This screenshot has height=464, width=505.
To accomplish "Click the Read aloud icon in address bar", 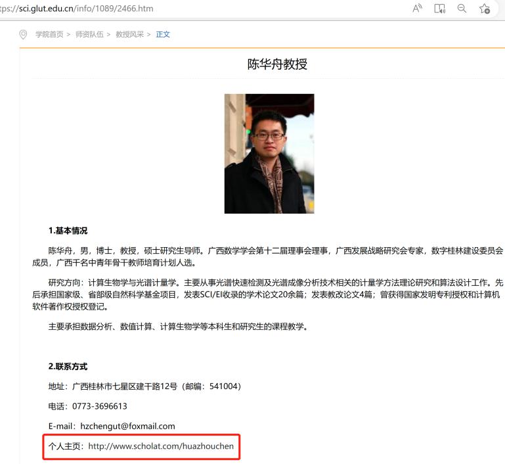I will [417, 9].
